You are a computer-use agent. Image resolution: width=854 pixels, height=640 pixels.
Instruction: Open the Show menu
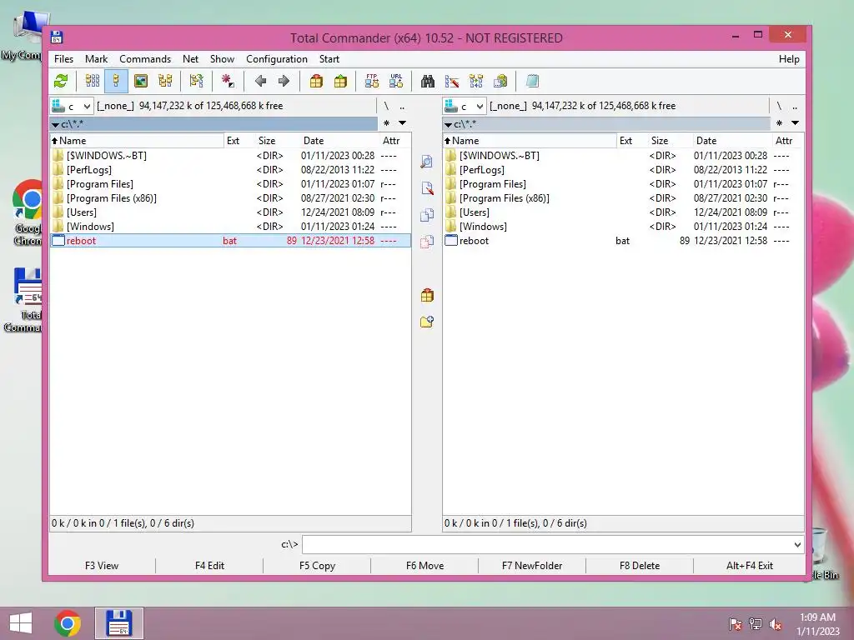click(x=222, y=59)
